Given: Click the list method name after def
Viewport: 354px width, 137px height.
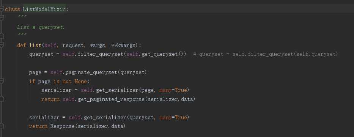Looking at the screenshot, I should tap(35, 46).
